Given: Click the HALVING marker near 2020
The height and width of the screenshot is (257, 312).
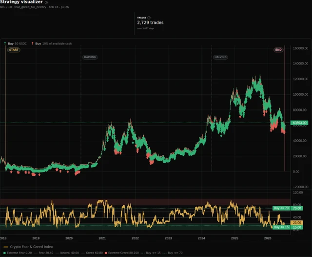Looking at the screenshot, I should pyautogui.click(x=90, y=57).
